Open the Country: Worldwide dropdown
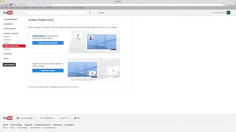Screen dimensions: 236x132 click(x=48, y=118)
